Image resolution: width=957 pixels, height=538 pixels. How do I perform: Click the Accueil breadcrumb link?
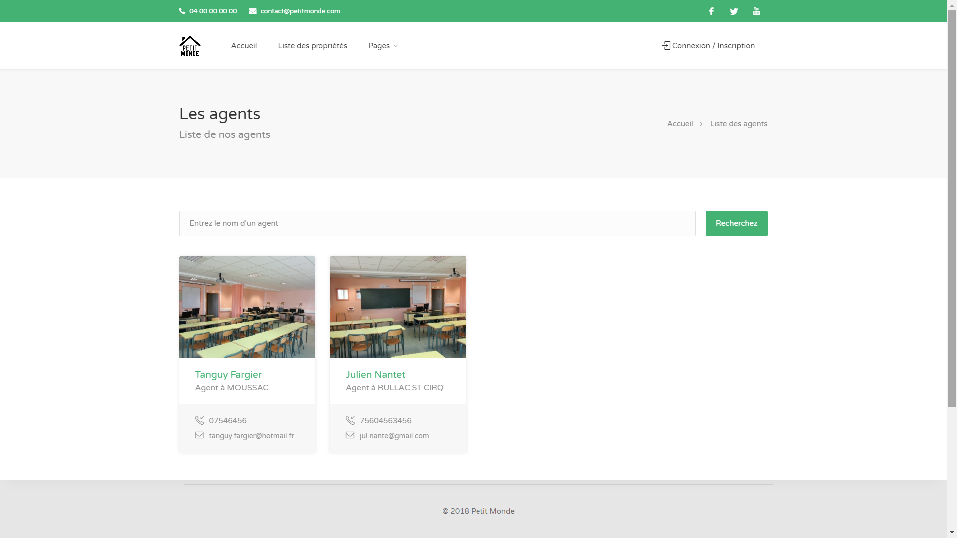click(680, 124)
